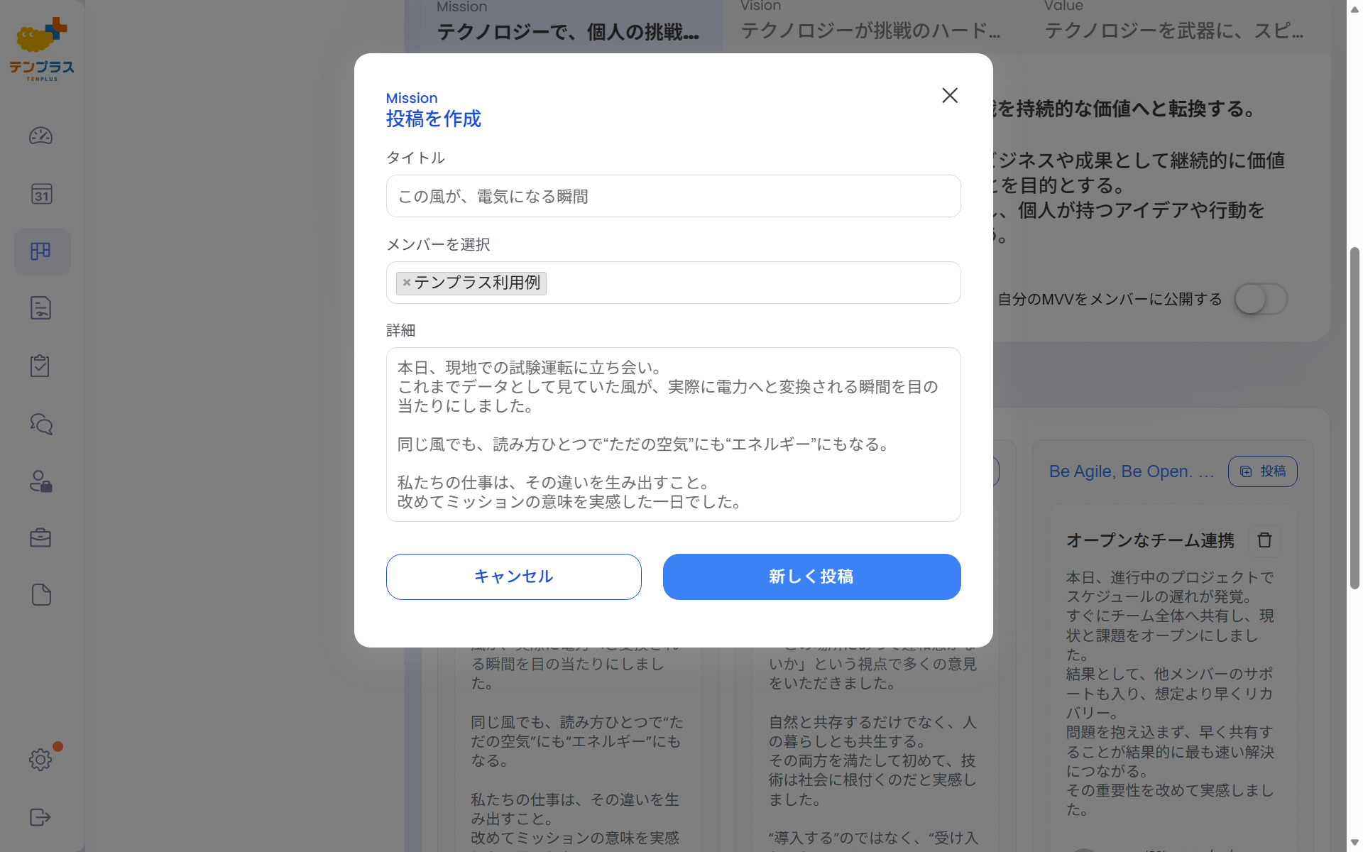1363x852 pixels.
Task: Click the 新しく投稿 button
Action: (x=812, y=577)
